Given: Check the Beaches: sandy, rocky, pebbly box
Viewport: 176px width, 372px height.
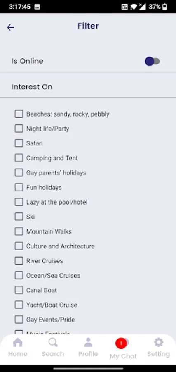Looking at the screenshot, I should pos(19,114).
